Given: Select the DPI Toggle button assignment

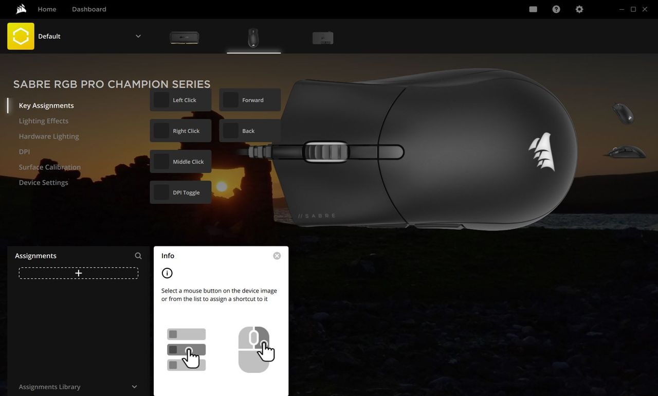Looking at the screenshot, I should point(180,192).
